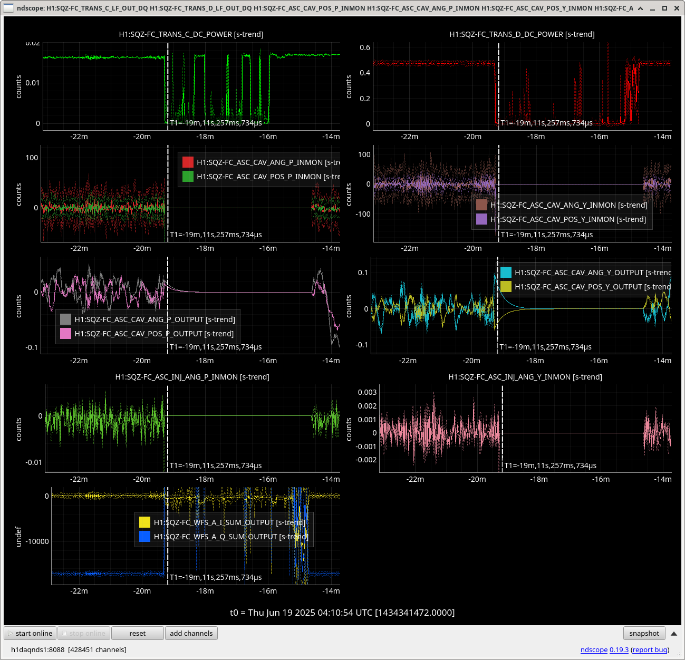Click the t0 timestamp label
This screenshot has height=660, width=685.
[342, 613]
